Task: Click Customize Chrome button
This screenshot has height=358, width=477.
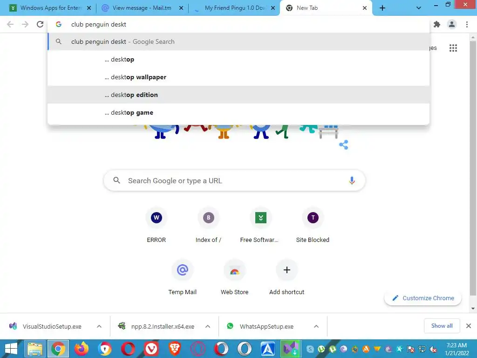Action: coord(423,298)
